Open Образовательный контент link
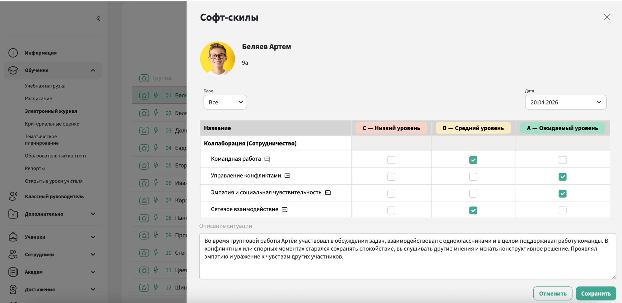 pos(56,156)
